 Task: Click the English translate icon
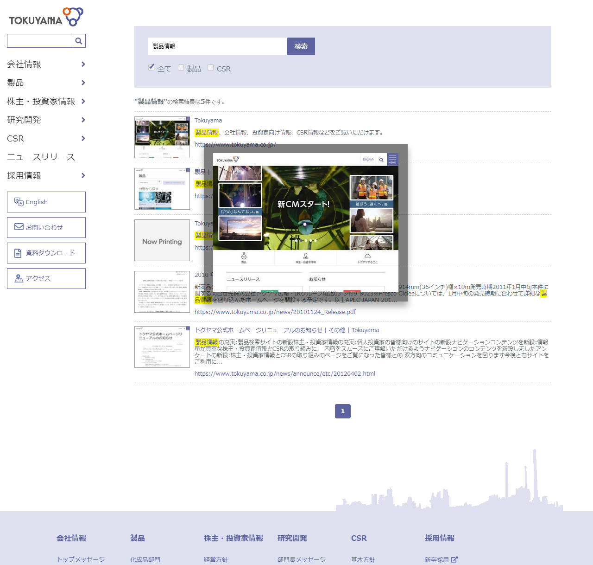[x=19, y=202]
